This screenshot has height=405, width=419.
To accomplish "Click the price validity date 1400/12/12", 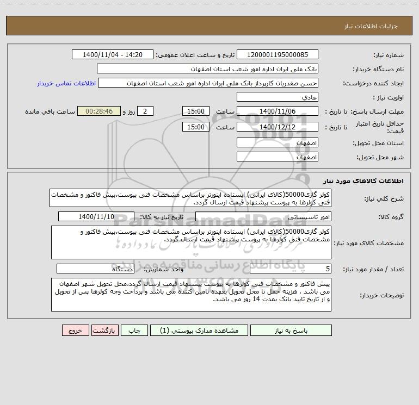I will tap(278, 127).
